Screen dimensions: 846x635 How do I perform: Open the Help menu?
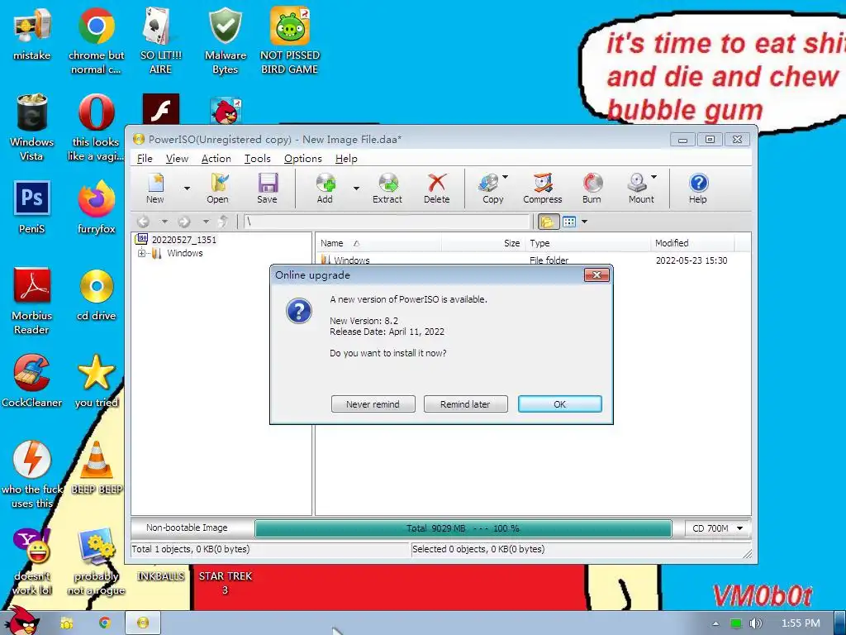point(346,159)
